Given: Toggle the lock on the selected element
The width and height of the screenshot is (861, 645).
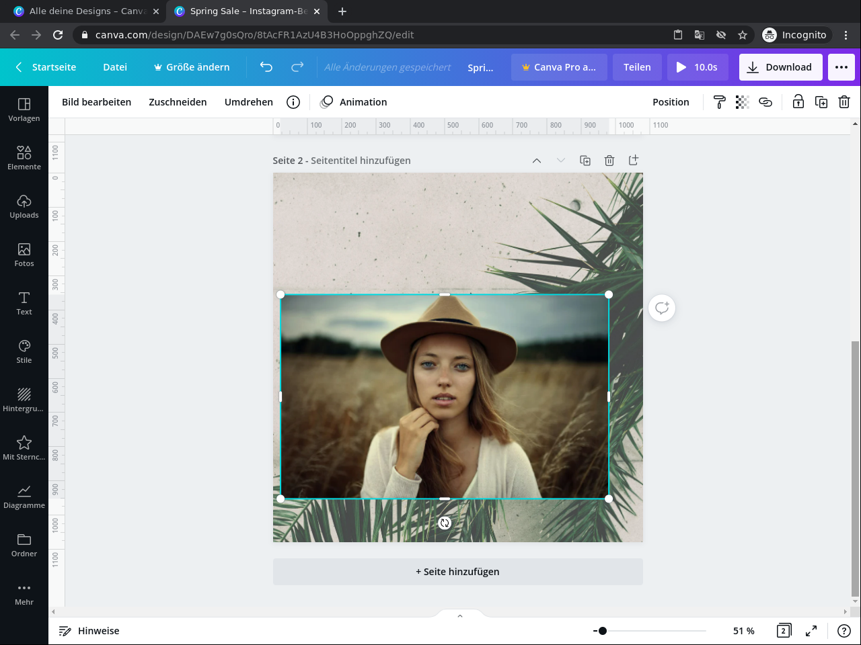Looking at the screenshot, I should (798, 102).
